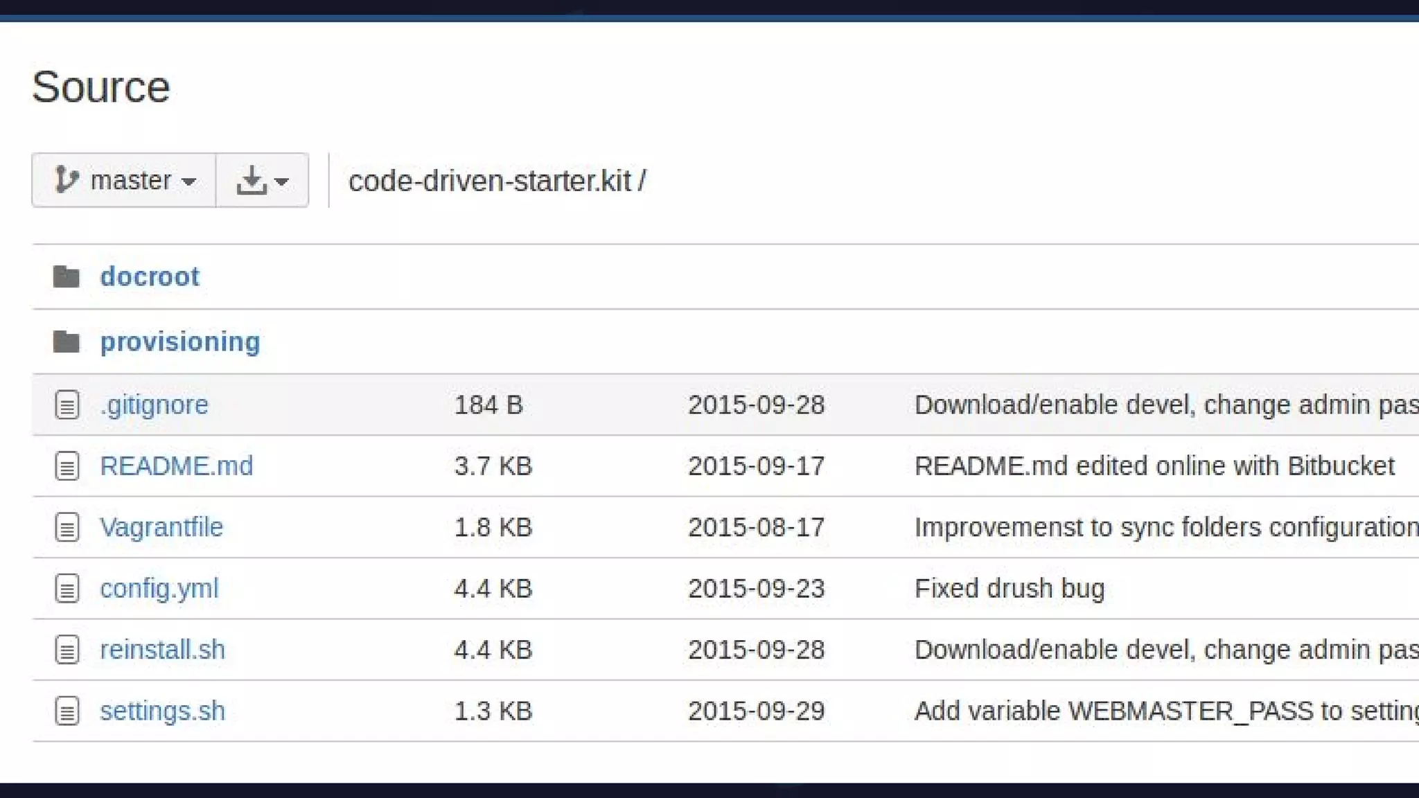Click the code-driven-starter.kit breadcrumb
Viewport: 1419px width, 798px height.
tap(490, 181)
